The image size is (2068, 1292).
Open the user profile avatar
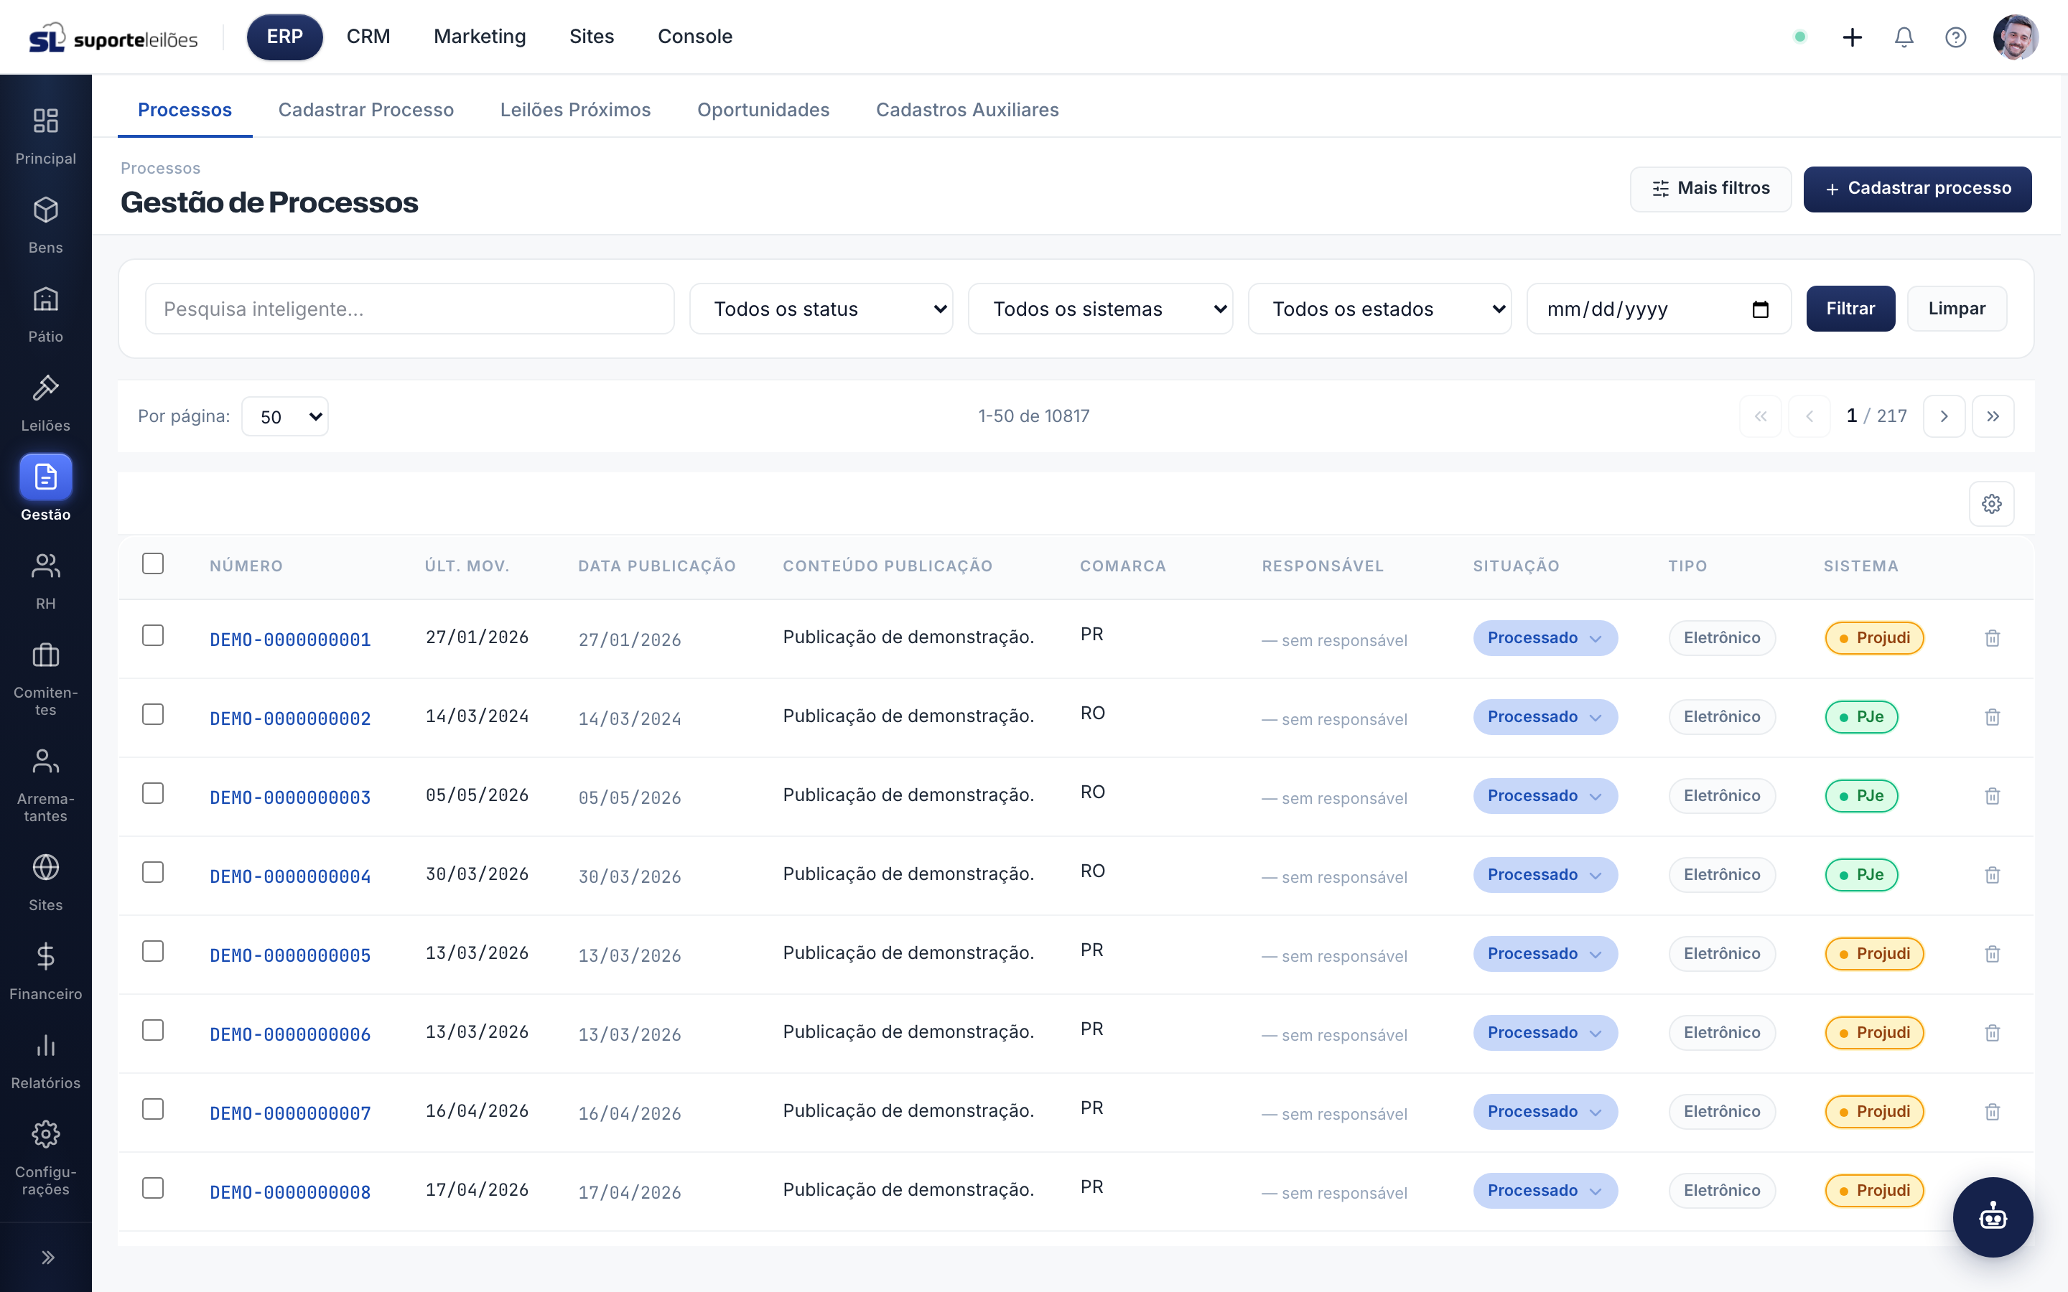click(2016, 37)
